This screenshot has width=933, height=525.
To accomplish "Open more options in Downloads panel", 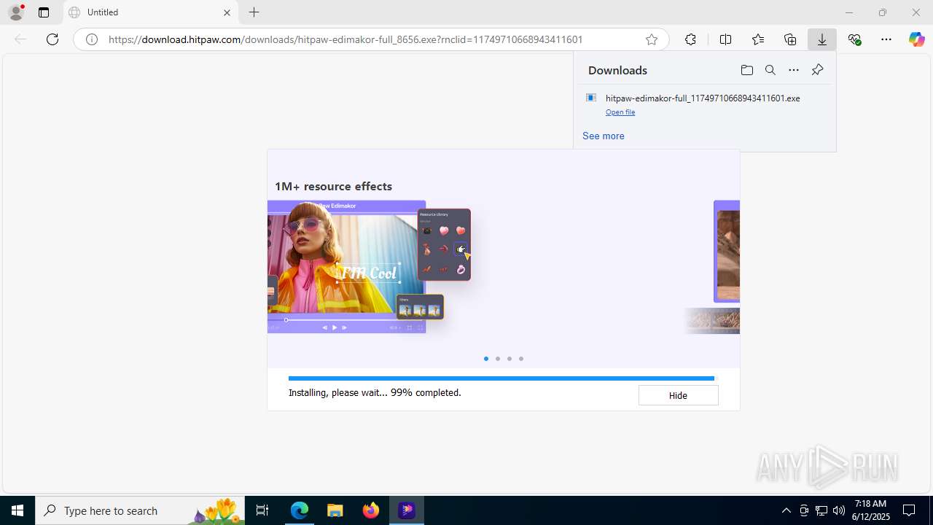I will tap(794, 70).
